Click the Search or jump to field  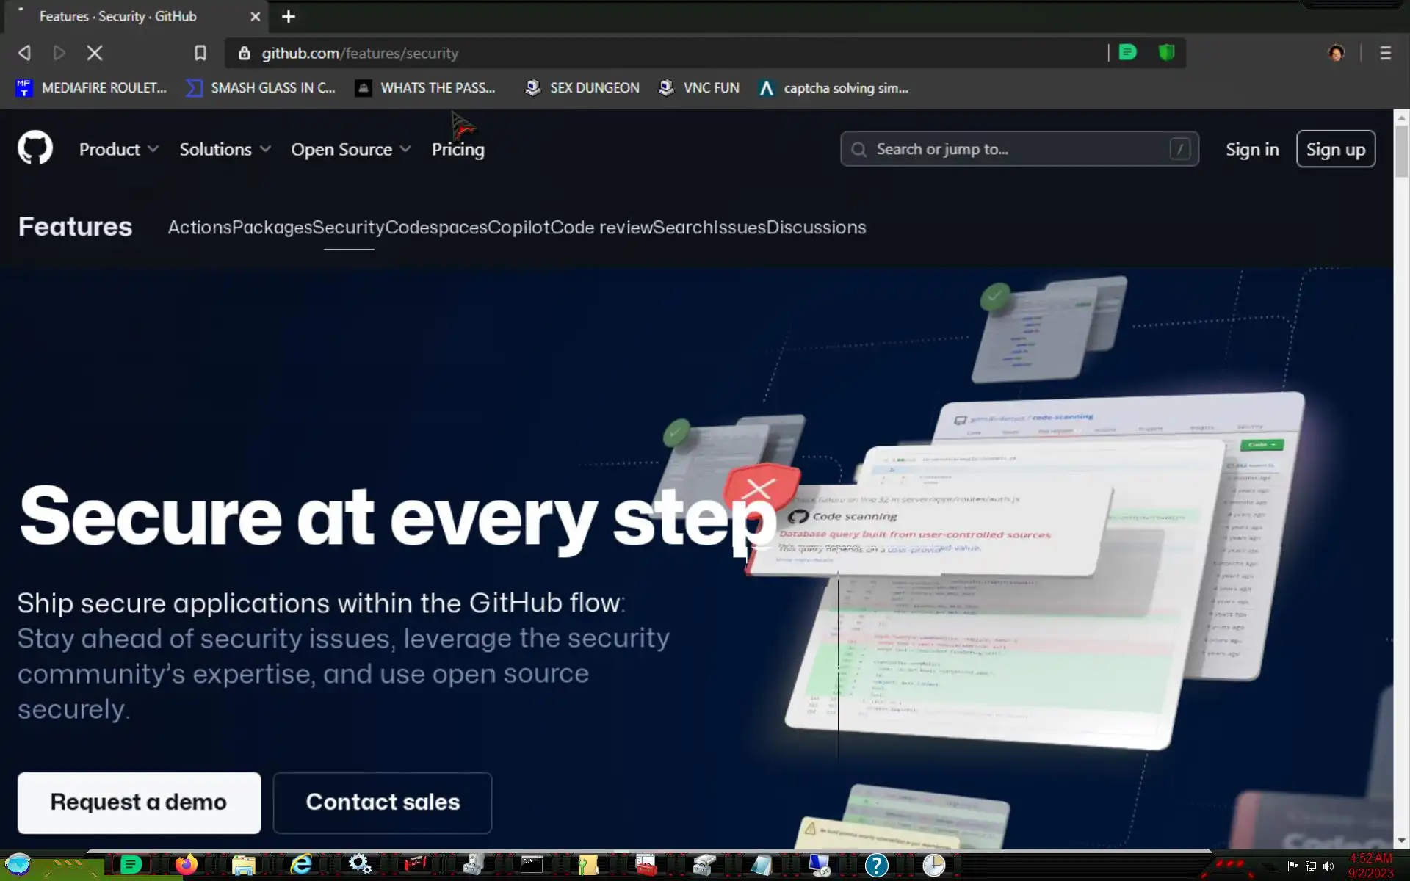[x=1019, y=149]
